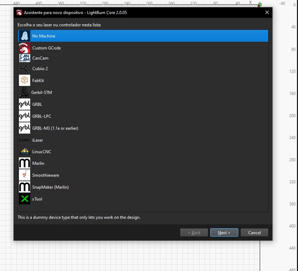
Task: Select the Marlin controller entry
Action: click(38, 163)
